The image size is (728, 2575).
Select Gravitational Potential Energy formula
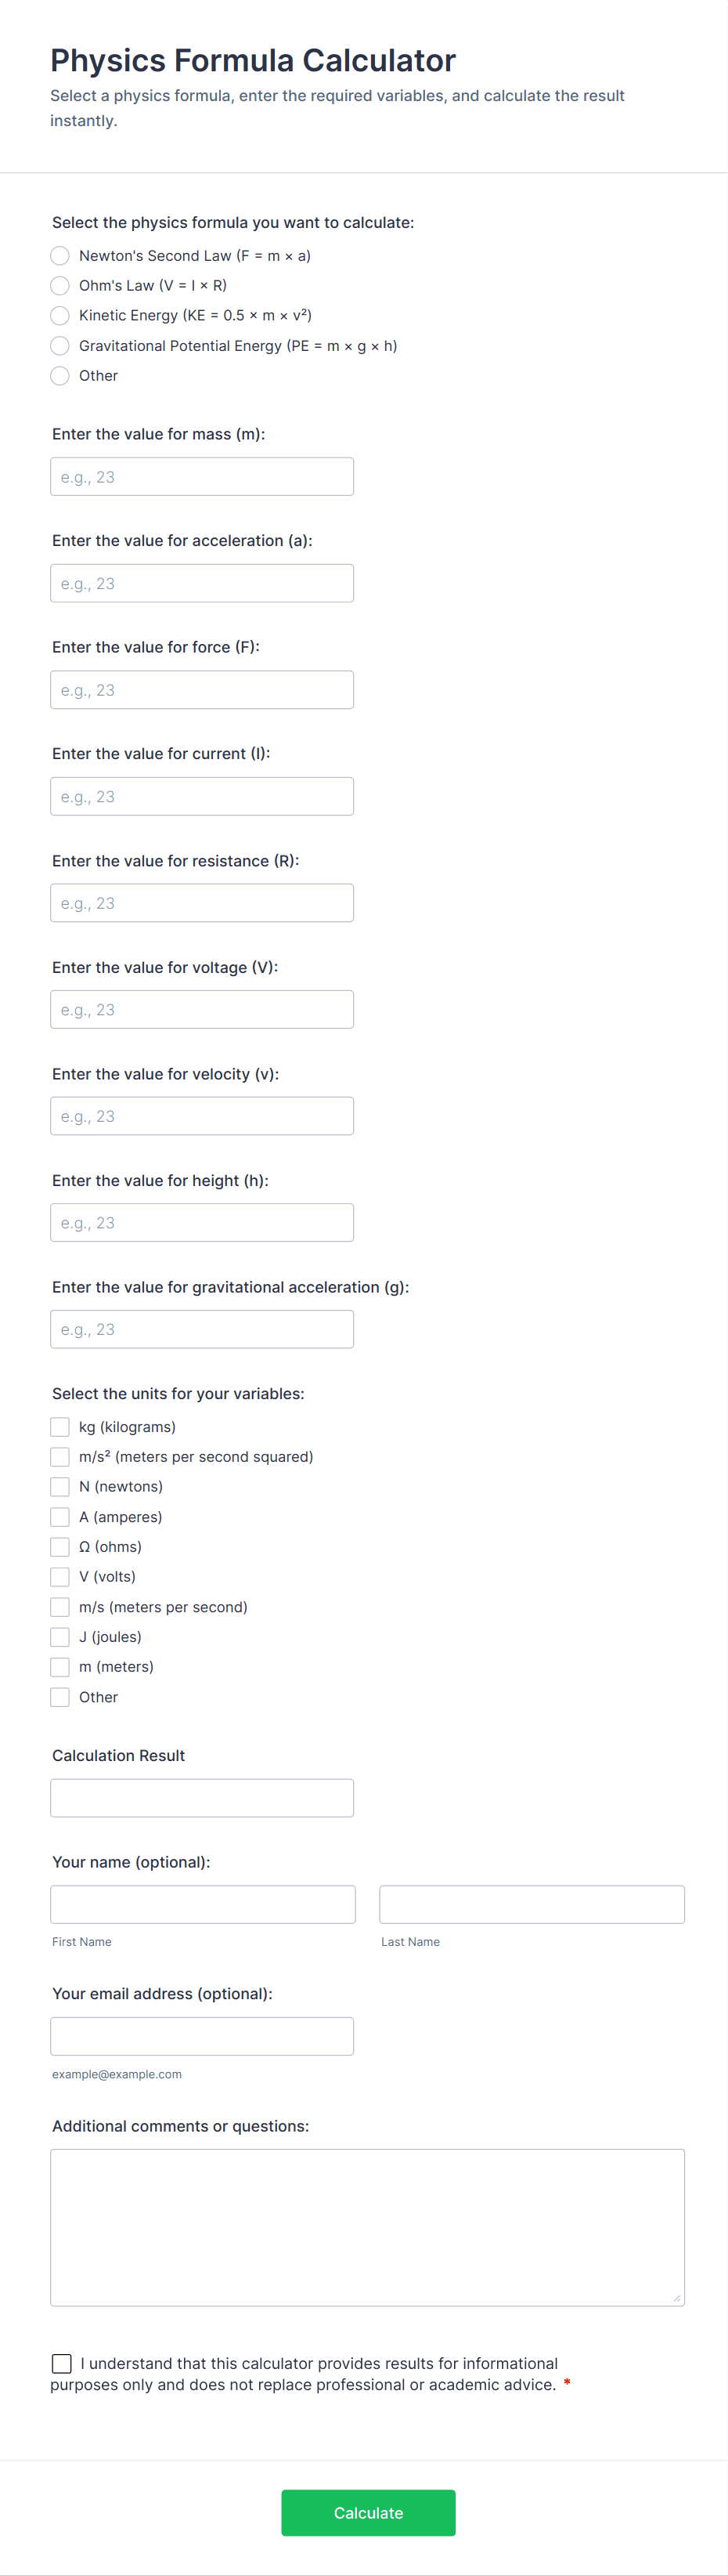pos(59,345)
